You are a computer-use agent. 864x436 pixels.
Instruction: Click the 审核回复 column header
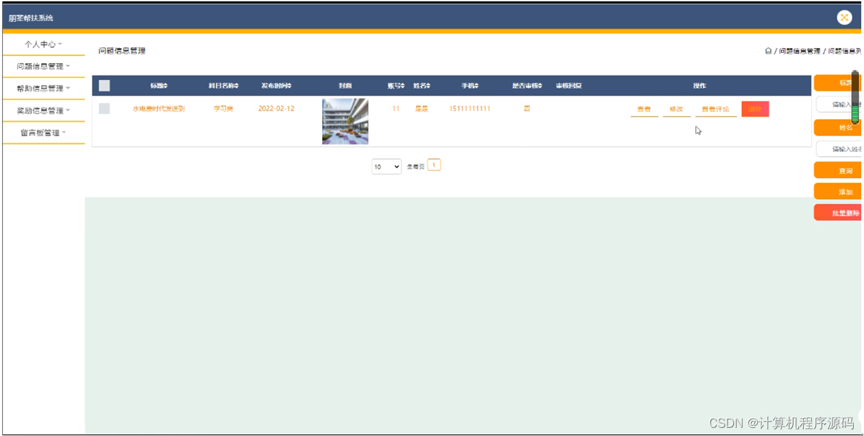tap(569, 86)
